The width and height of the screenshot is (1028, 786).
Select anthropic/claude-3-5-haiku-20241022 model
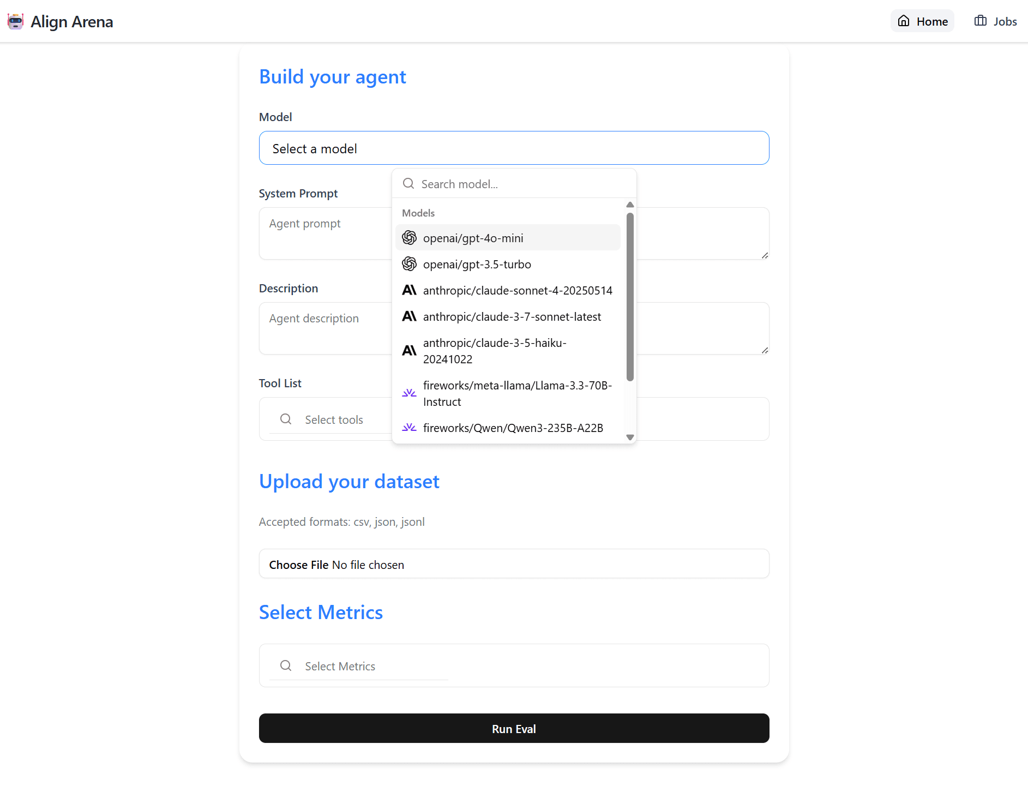coord(508,351)
